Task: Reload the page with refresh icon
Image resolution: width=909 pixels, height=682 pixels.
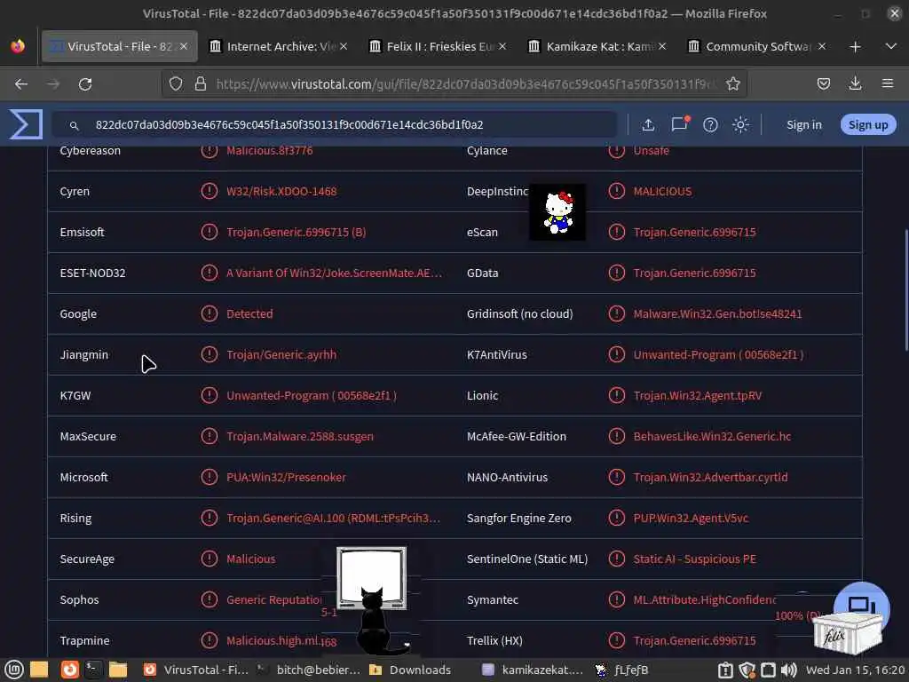Action: pyautogui.click(x=85, y=84)
